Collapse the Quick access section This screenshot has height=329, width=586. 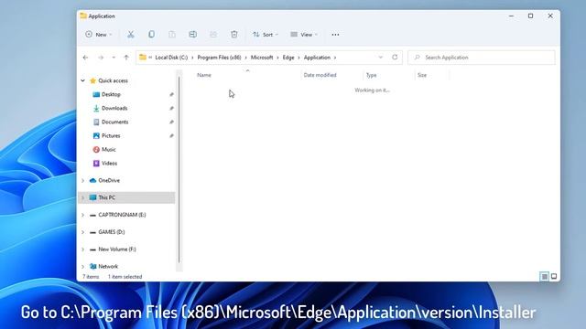83,80
